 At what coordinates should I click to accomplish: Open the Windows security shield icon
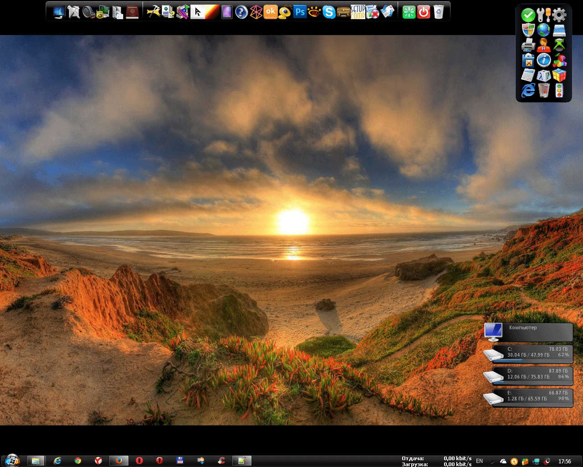[x=528, y=30]
